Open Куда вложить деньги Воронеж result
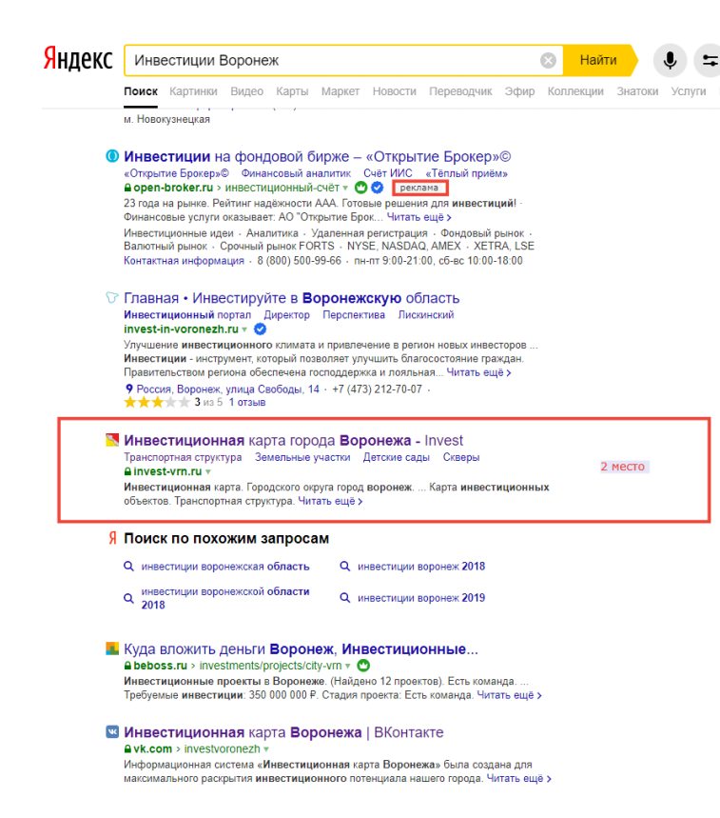 click(301, 649)
